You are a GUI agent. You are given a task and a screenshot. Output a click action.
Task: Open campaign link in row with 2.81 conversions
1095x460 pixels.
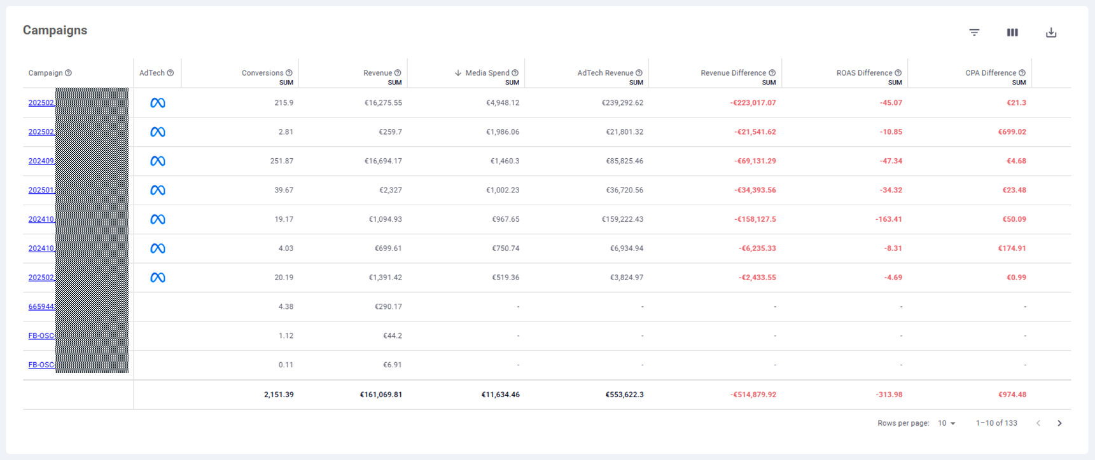pyautogui.click(x=42, y=132)
